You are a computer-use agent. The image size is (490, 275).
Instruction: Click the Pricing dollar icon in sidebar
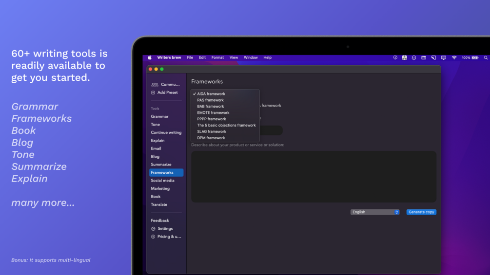tap(153, 237)
